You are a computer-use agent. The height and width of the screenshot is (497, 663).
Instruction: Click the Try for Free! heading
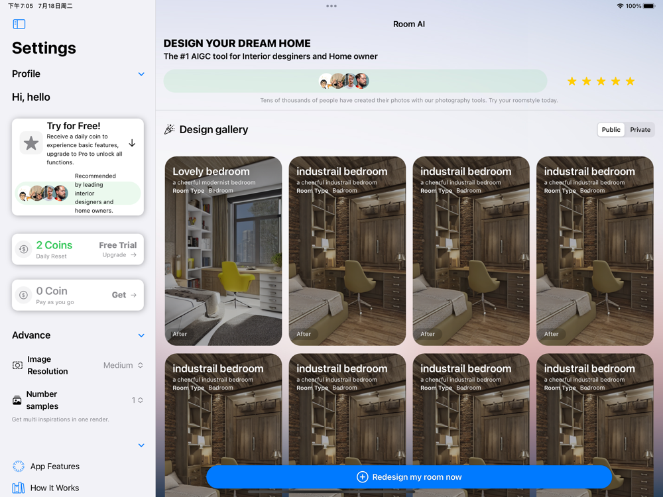pyautogui.click(x=74, y=126)
